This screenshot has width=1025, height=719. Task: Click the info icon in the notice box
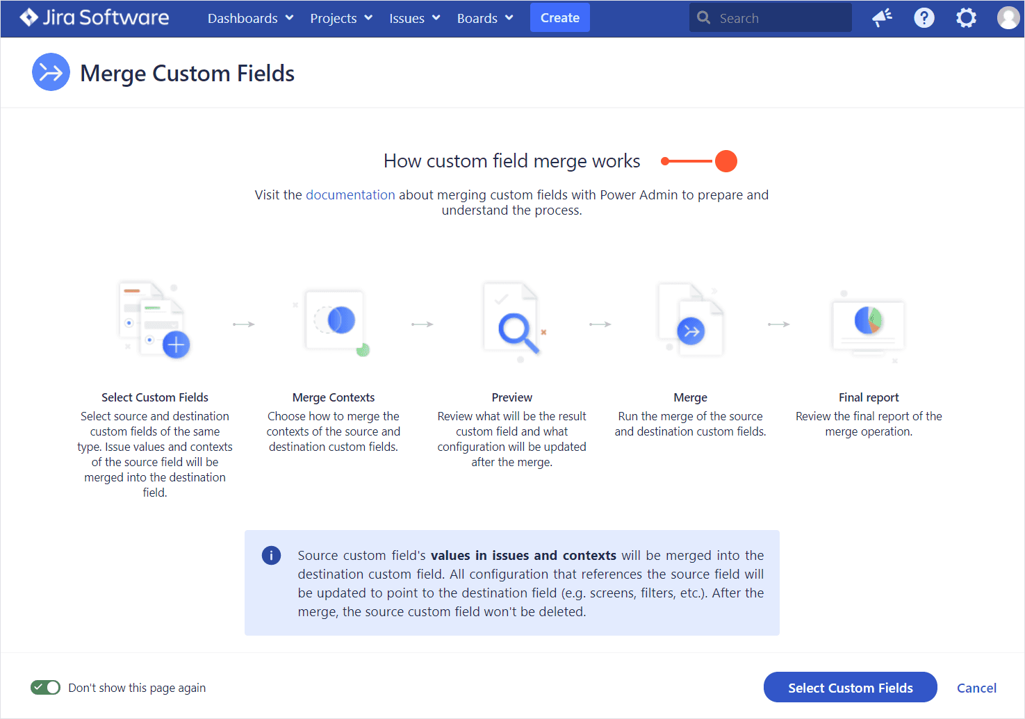coord(271,555)
